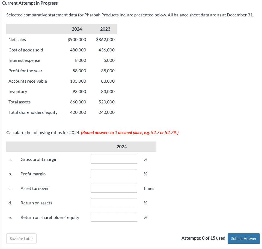Click the Profit margin answer field
The width and height of the screenshot is (262, 249).
click(x=114, y=173)
